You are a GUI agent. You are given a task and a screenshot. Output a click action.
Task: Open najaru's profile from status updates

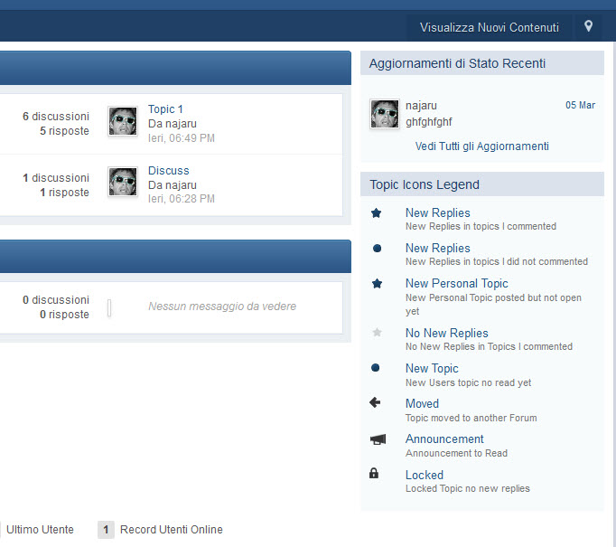click(421, 106)
